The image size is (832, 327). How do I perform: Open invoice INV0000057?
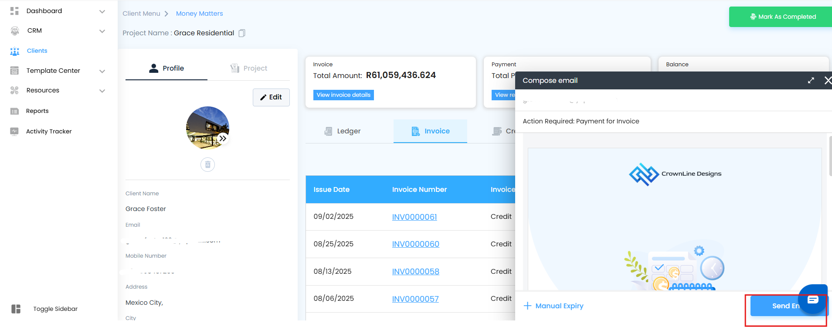pyautogui.click(x=415, y=299)
